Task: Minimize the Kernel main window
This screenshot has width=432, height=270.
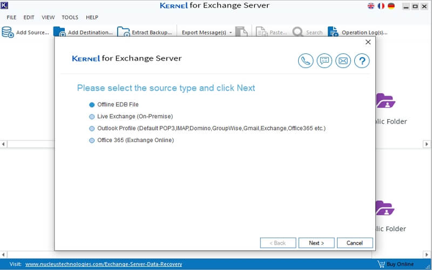Action: coord(406,6)
